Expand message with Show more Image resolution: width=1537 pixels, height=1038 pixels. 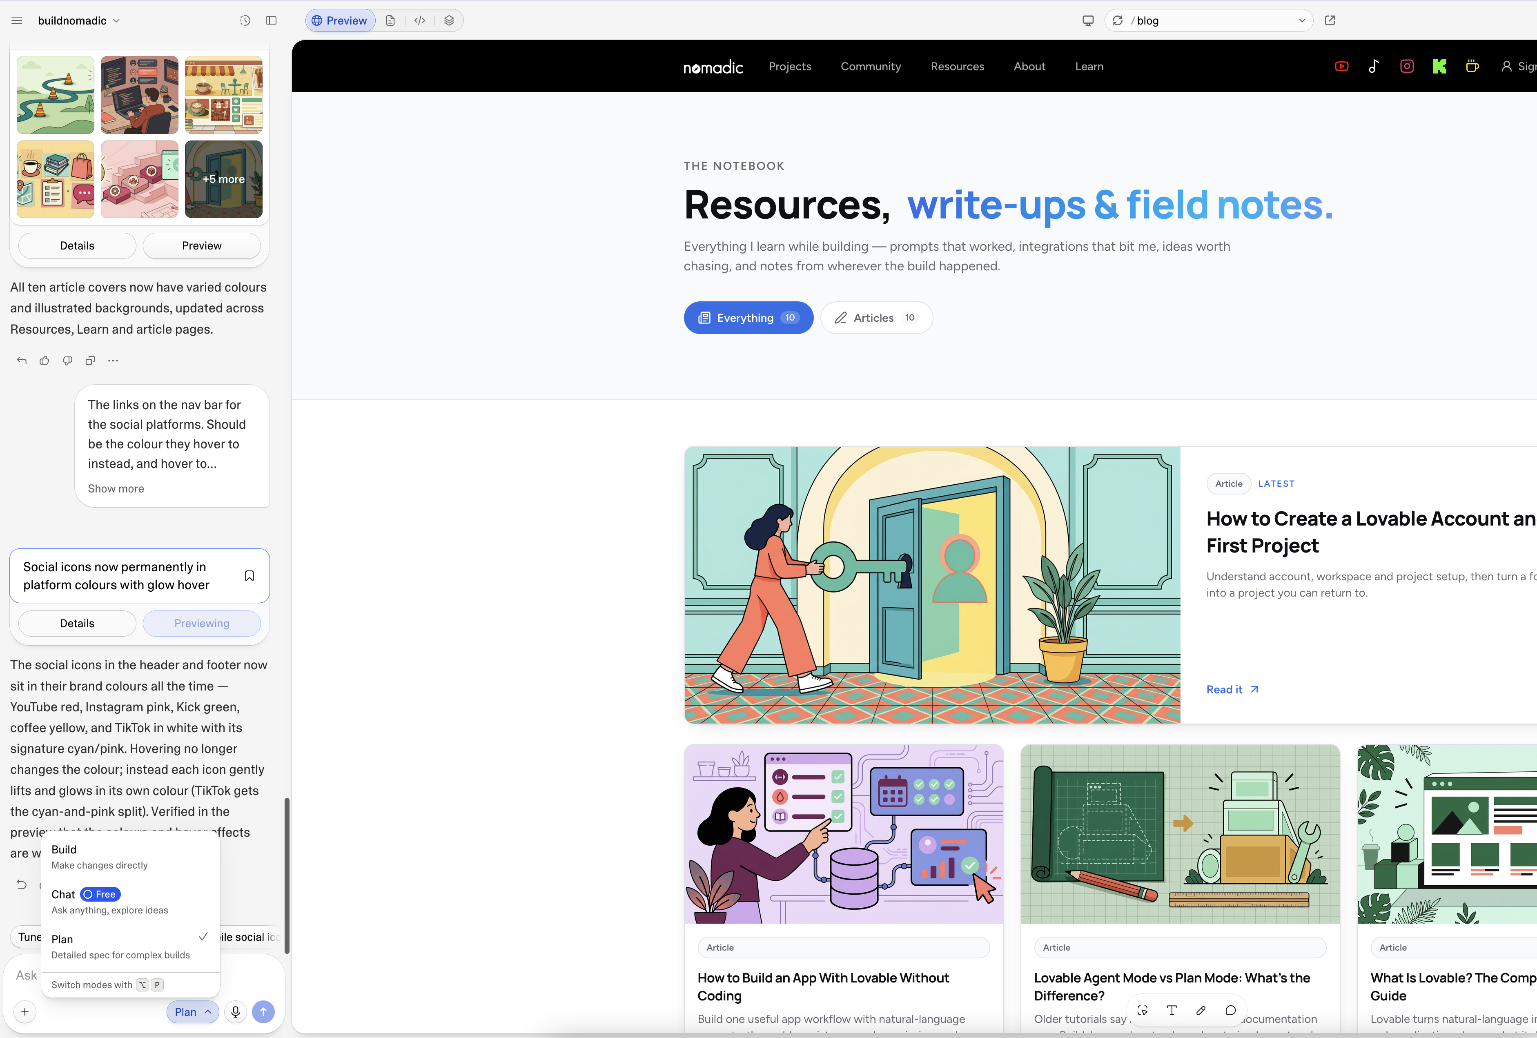pyautogui.click(x=116, y=489)
